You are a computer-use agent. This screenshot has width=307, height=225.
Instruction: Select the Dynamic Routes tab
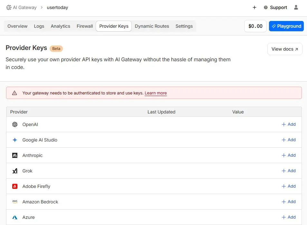[152, 26]
